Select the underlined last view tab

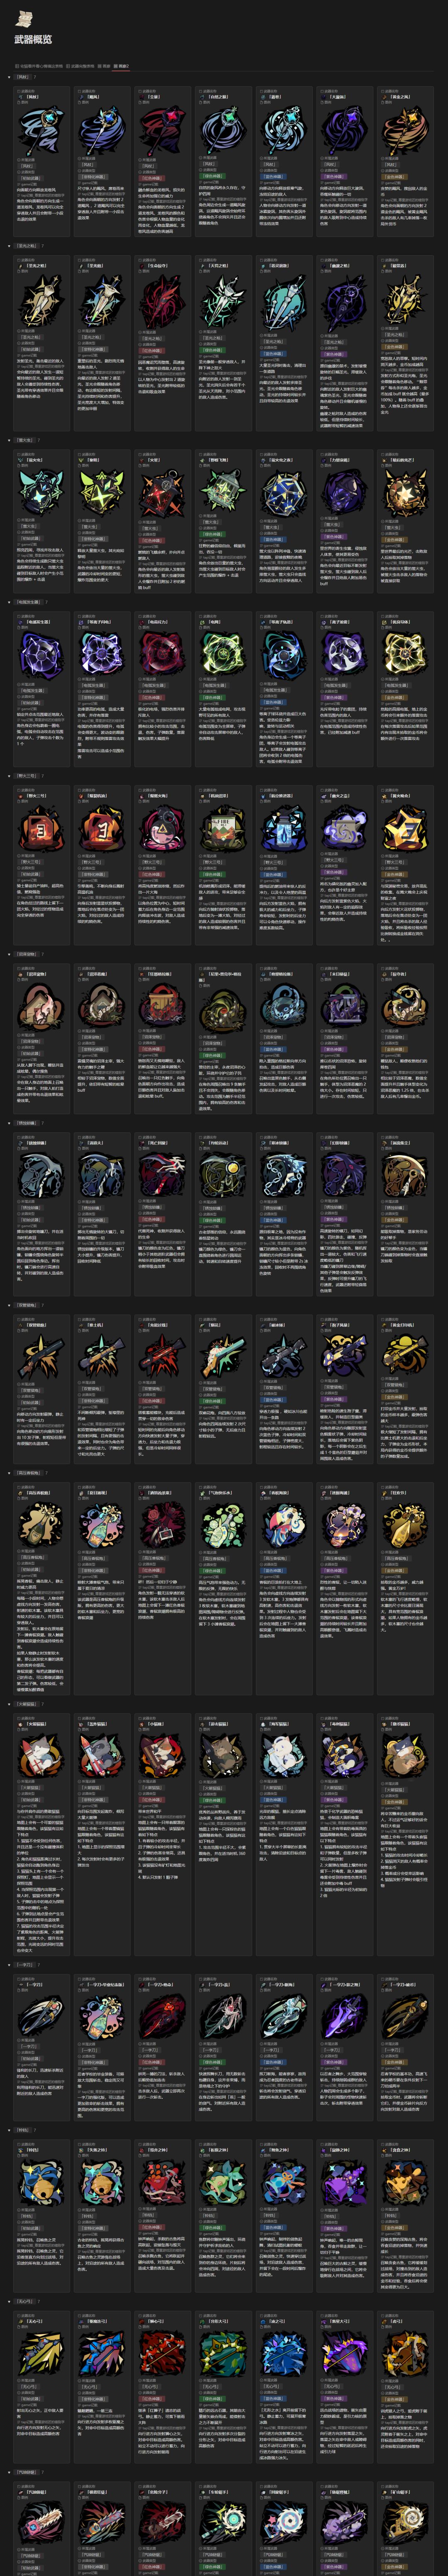[121, 66]
